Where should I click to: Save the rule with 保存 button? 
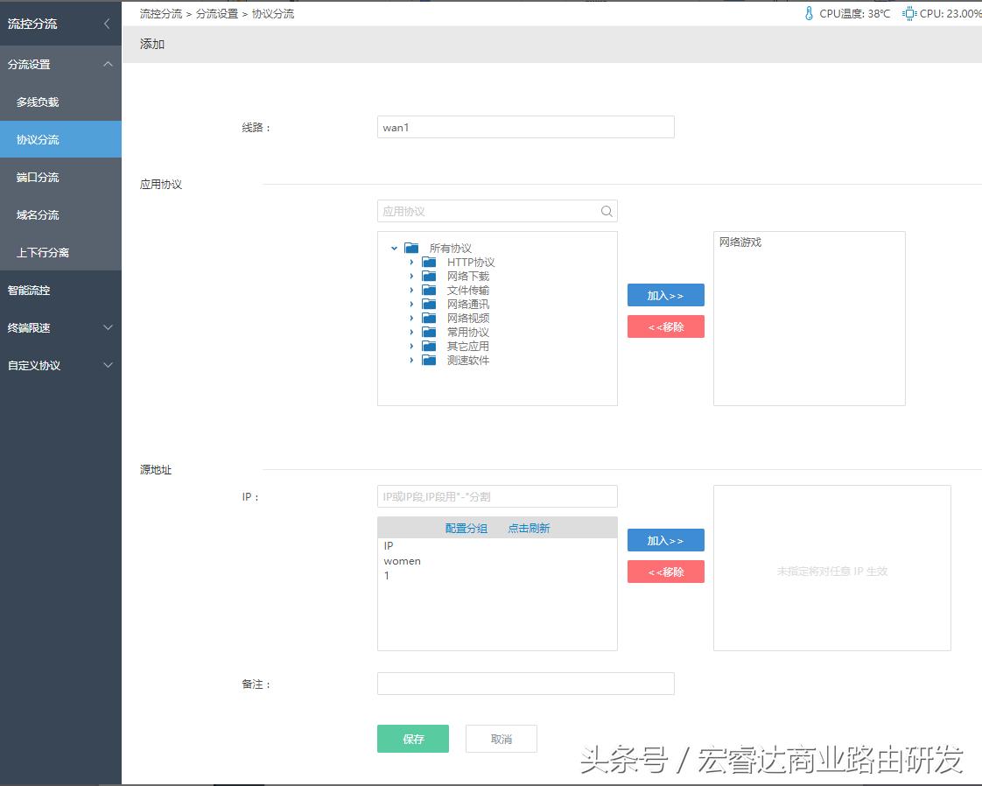pyautogui.click(x=413, y=739)
